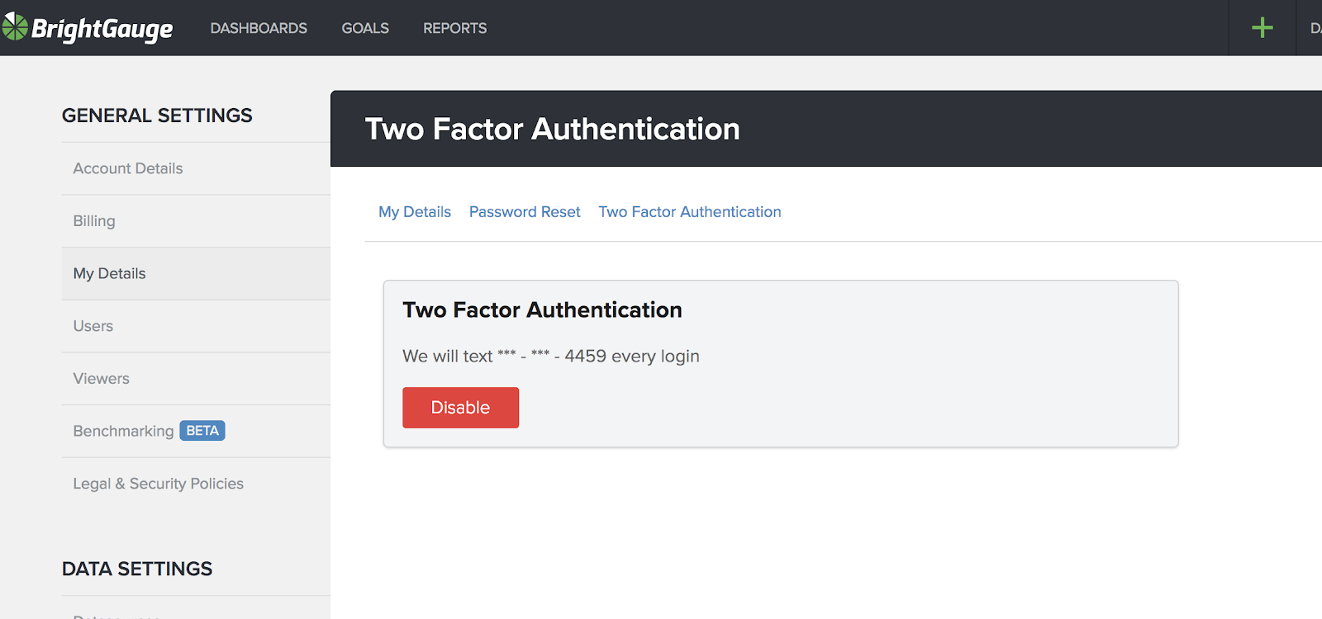Open Users settings

coord(196,326)
